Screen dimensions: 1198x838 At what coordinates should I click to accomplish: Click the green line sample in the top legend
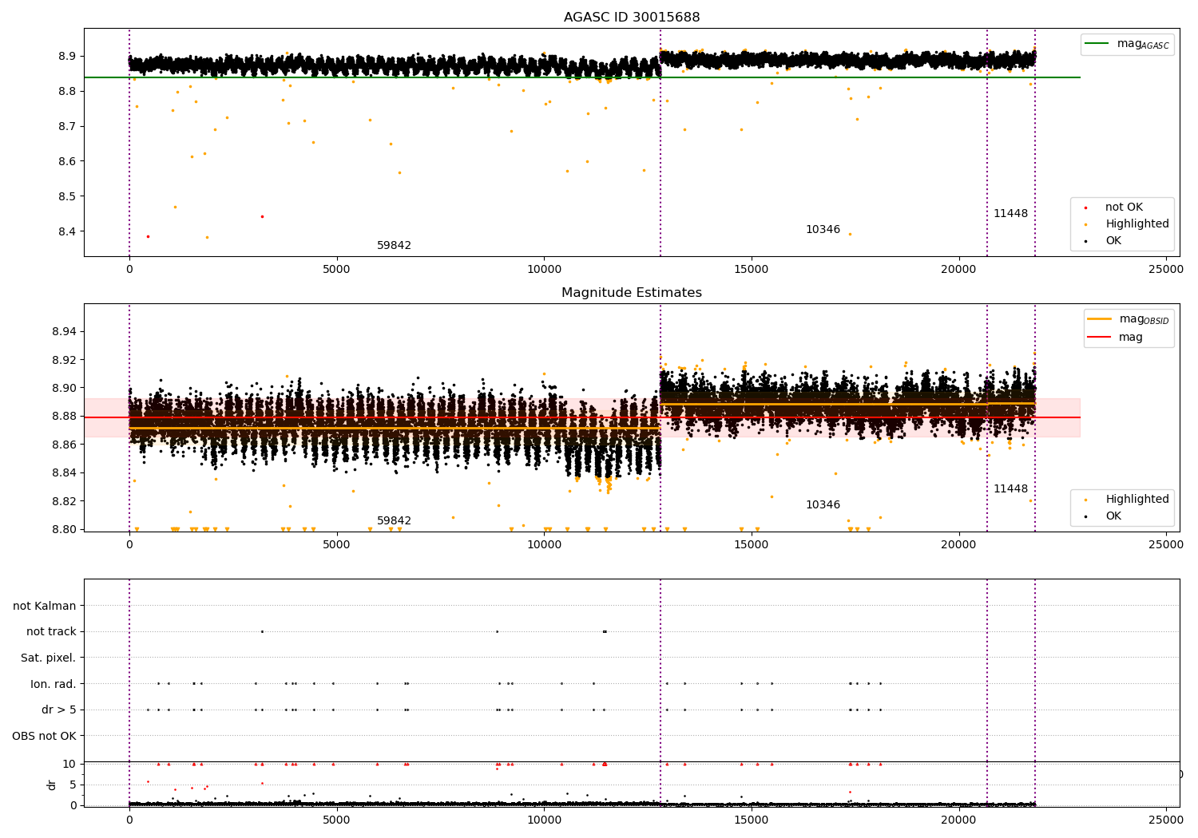point(1097,44)
